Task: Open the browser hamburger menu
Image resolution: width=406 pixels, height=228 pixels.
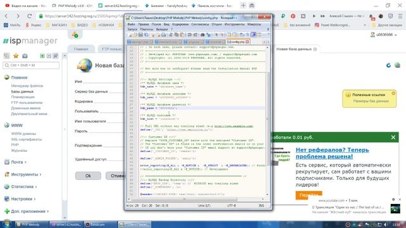Action: (400, 16)
